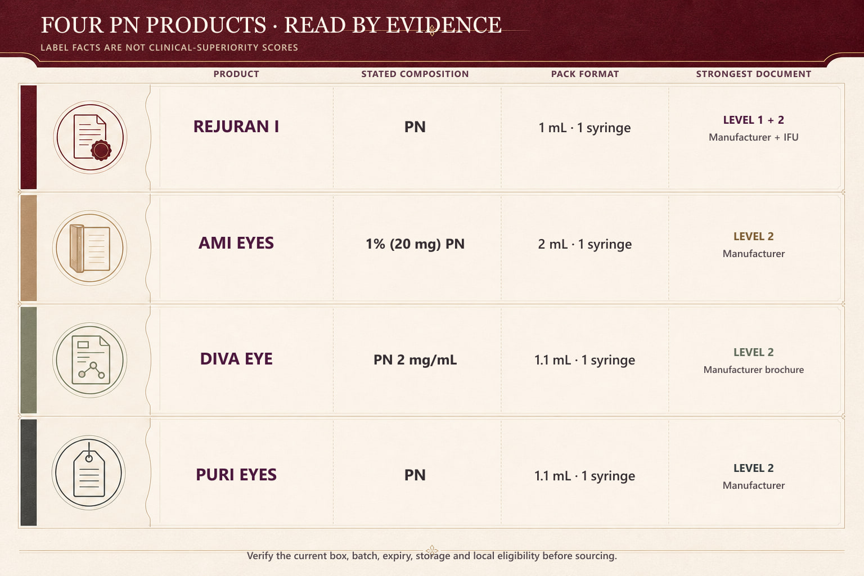Click 'LEVEL 2' in the AMI Eyes row
This screenshot has width=864, height=576.
[754, 236]
